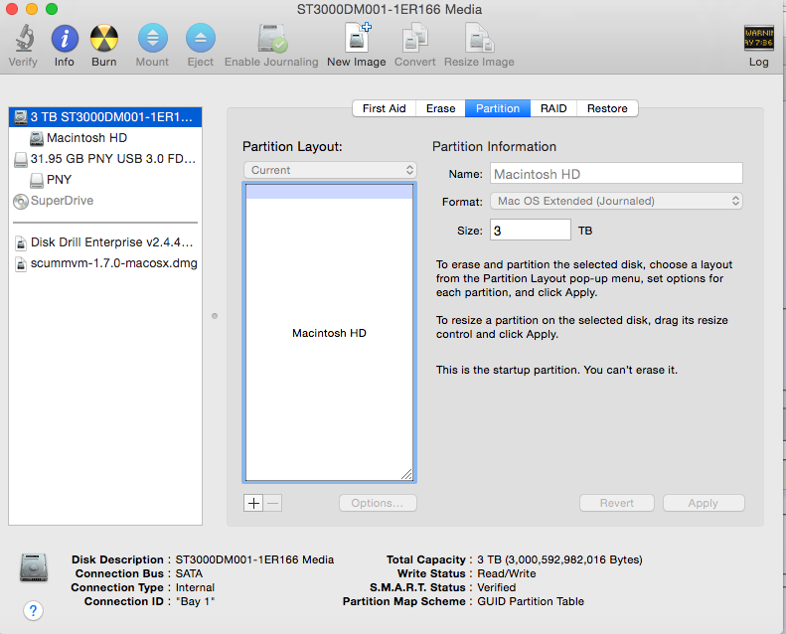Viewport: 786px width, 634px height.
Task: Click the Write Status Read/Write value
Action: click(x=507, y=573)
